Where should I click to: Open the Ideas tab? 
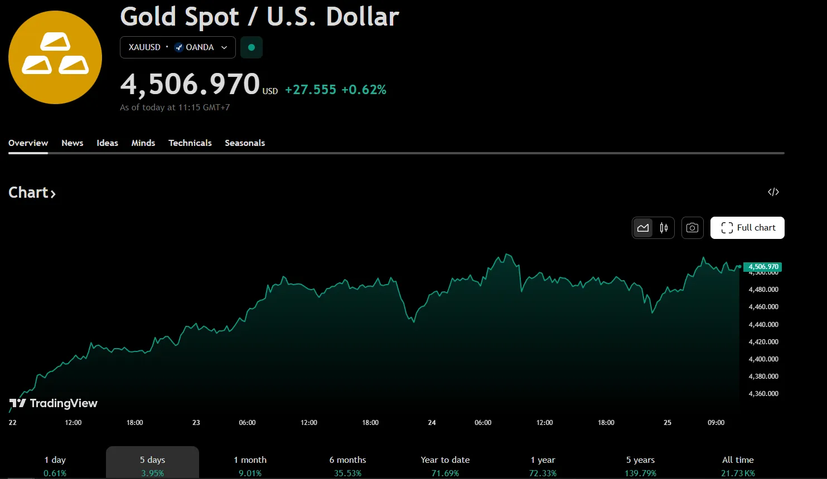tap(107, 143)
